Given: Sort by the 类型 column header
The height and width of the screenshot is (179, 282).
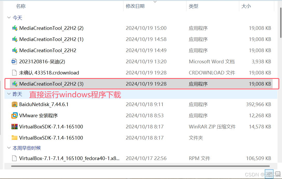Looking at the screenshot, I should click(x=194, y=6).
